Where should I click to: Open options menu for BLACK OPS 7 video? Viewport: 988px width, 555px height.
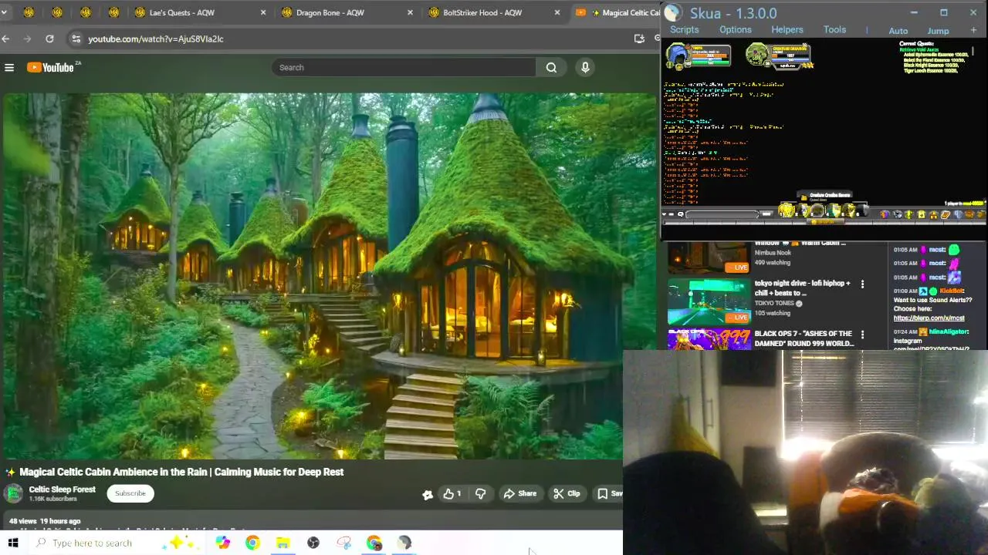[x=862, y=335]
